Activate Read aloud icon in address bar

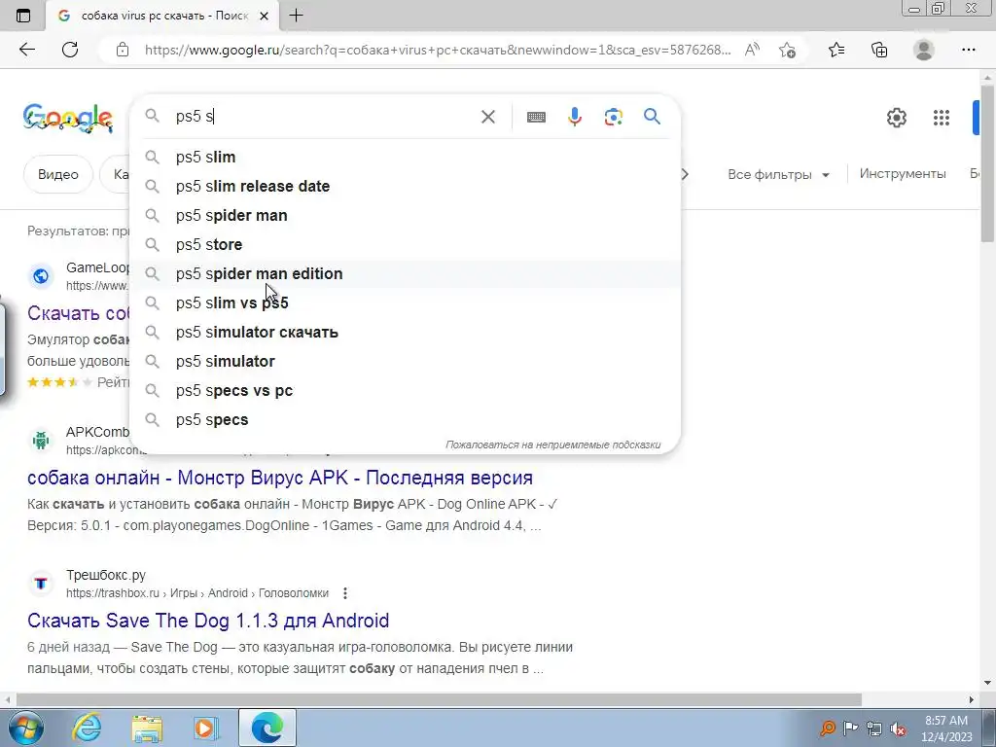(x=752, y=50)
